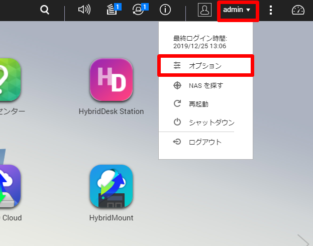Viewport: 313px width, 246px height.
Task: Launch HybridDesk Station app icon
Action: (111, 80)
